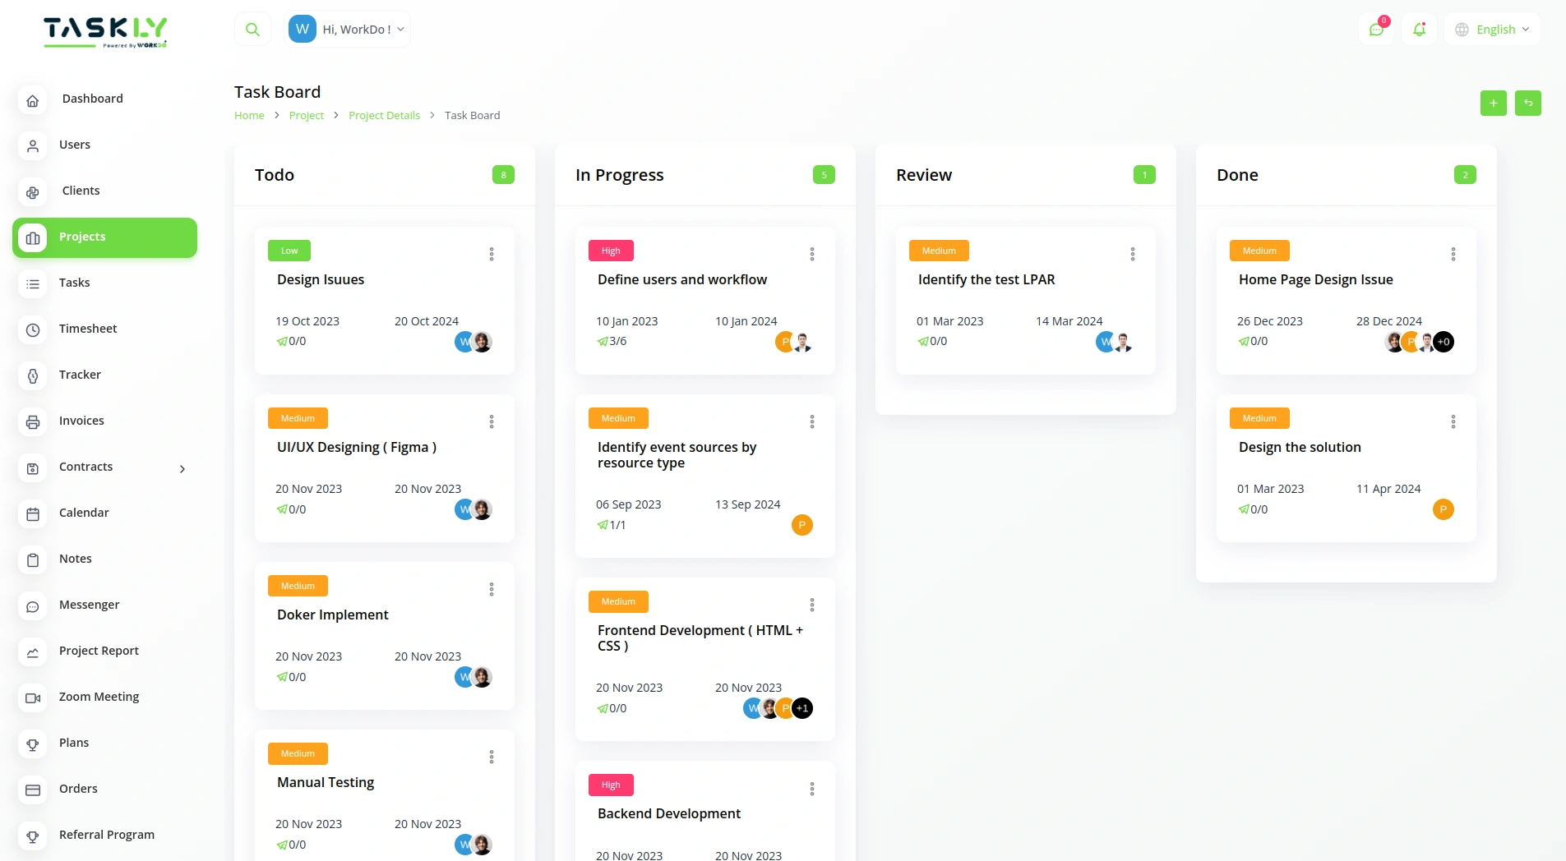The image size is (1566, 861).
Task: Open three-dot menu on Home Page Design Issue
Action: [x=1453, y=254]
